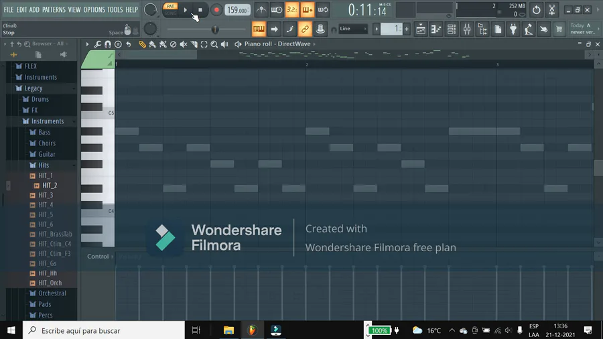603x339 pixels.
Task: Toggle the Metronome button
Action: point(261,10)
